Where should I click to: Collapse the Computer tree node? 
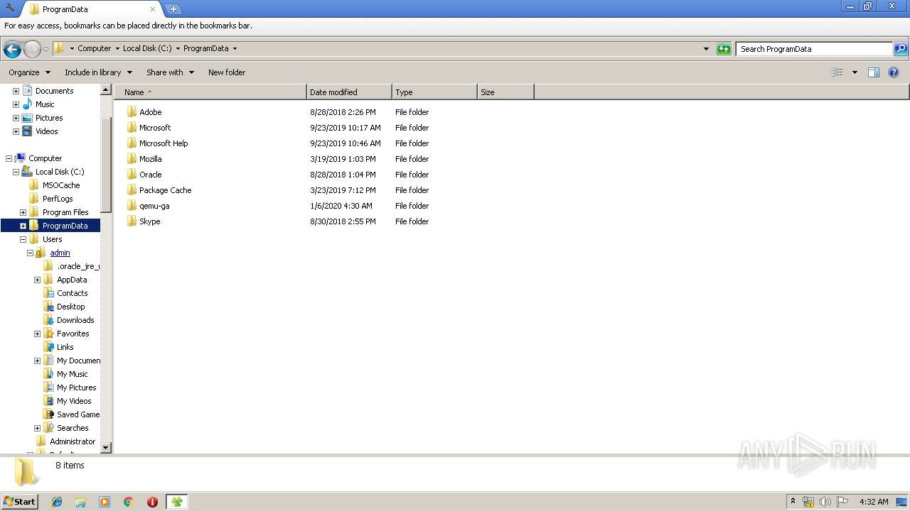coord(9,158)
